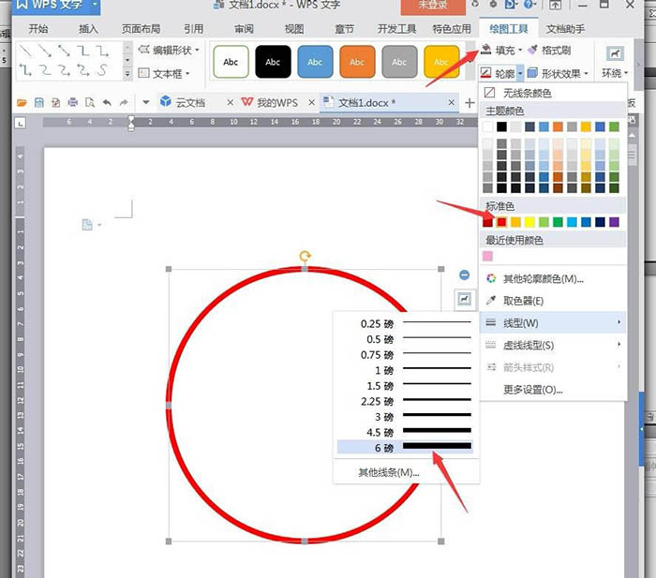
Task: Expand the Edit Shape (编辑形状) dropdown arrow
Action: (x=197, y=50)
